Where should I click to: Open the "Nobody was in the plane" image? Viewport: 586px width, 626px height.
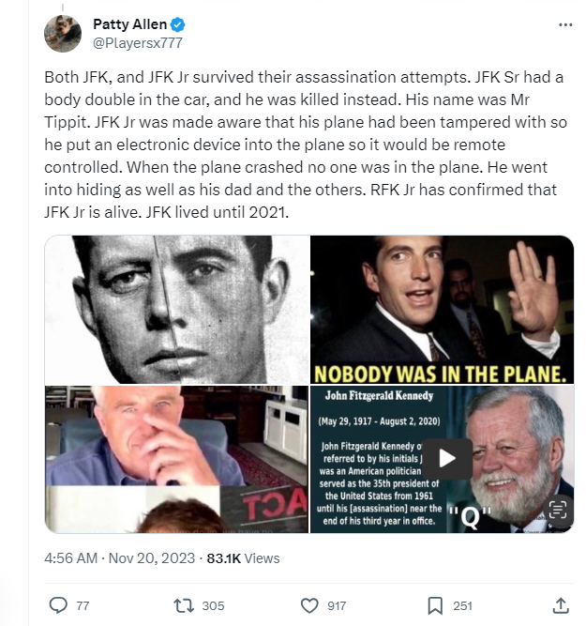(x=442, y=309)
